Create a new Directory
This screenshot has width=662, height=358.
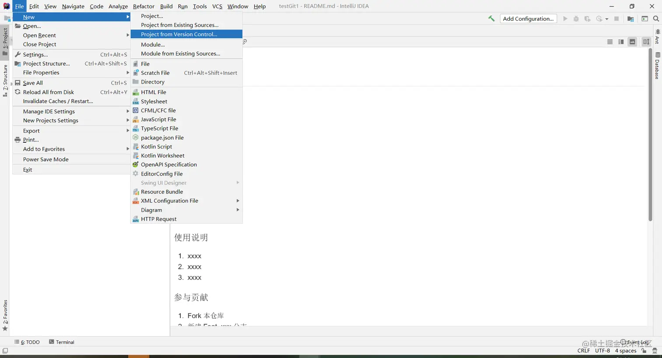187,82
